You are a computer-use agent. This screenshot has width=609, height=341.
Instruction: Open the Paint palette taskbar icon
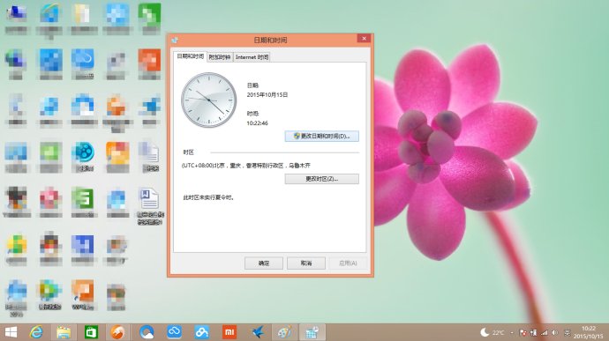(285, 332)
